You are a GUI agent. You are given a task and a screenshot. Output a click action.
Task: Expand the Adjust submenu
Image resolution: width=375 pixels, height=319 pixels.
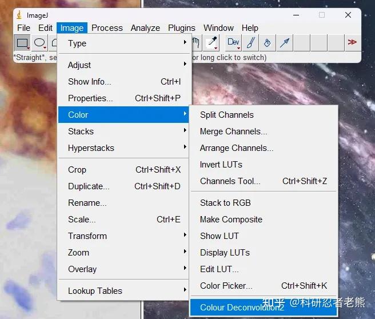(123, 65)
